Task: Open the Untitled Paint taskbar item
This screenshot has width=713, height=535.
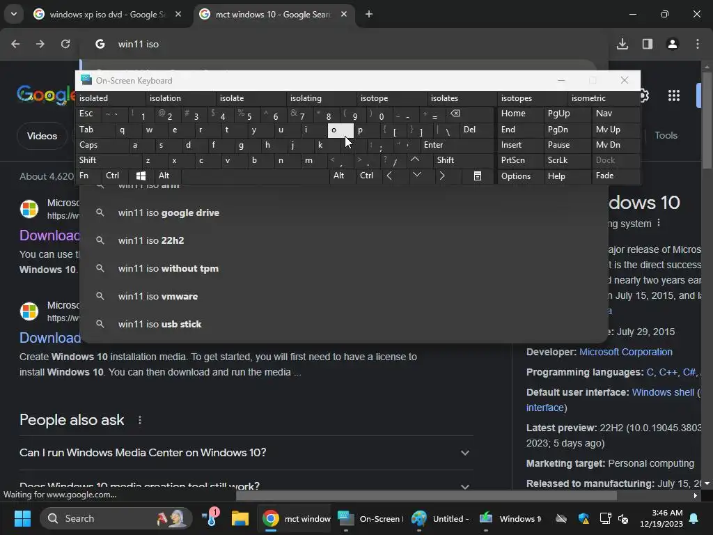Action: tap(441, 518)
